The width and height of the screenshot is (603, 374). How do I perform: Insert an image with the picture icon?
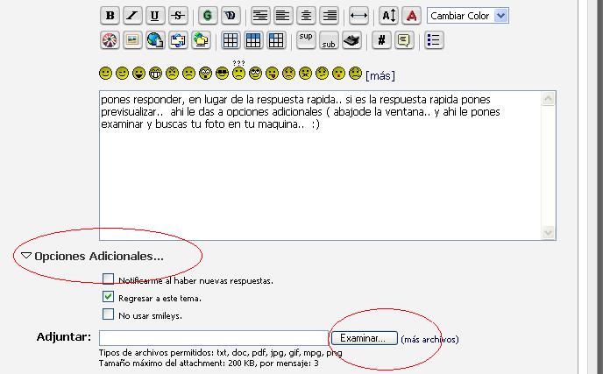click(132, 40)
